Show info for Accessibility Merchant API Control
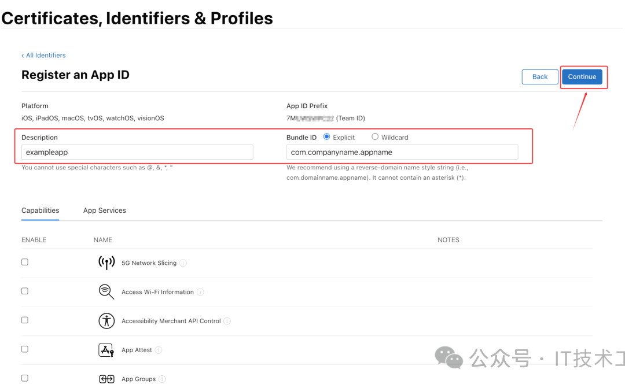The height and width of the screenshot is (388, 625). [227, 321]
